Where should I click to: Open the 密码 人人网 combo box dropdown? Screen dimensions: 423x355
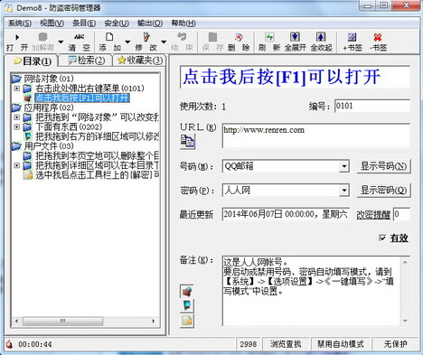coord(343,191)
